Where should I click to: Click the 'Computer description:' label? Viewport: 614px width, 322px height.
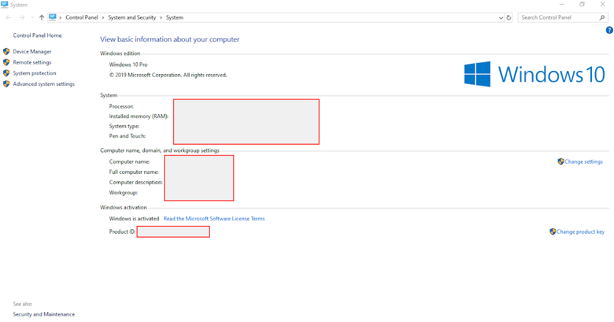[x=136, y=182]
